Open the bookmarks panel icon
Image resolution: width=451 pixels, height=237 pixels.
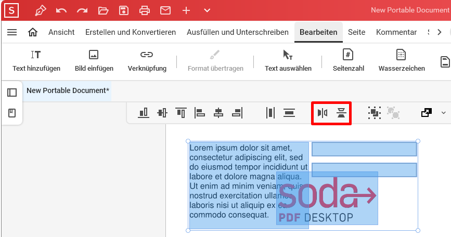12,113
